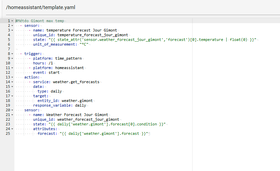
Task: Collapse the action block at line 13
Action: 12,77
